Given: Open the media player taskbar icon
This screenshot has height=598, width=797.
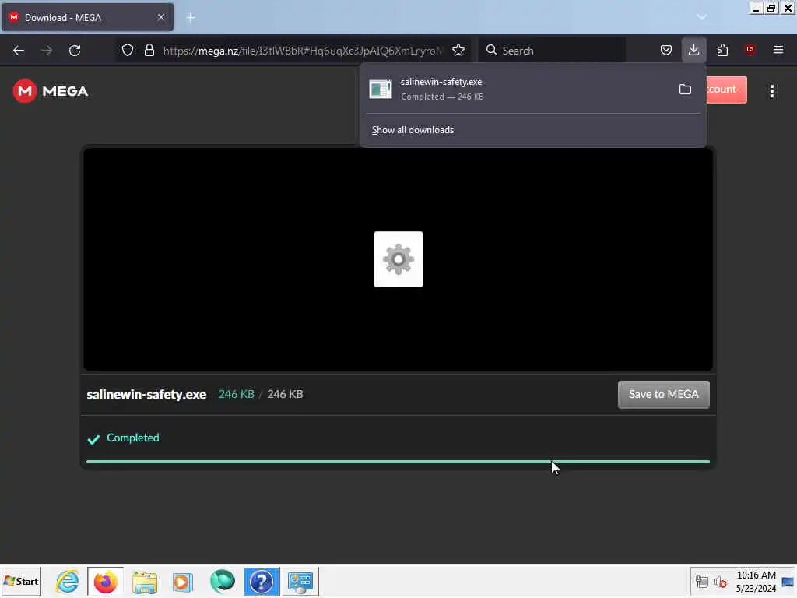Looking at the screenshot, I should (183, 582).
